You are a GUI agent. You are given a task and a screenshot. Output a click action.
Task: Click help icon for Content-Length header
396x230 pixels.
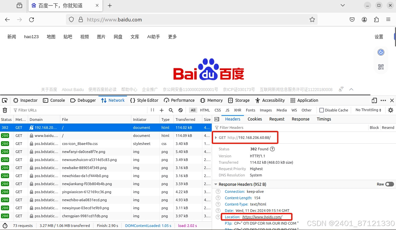pyautogui.click(x=218, y=198)
